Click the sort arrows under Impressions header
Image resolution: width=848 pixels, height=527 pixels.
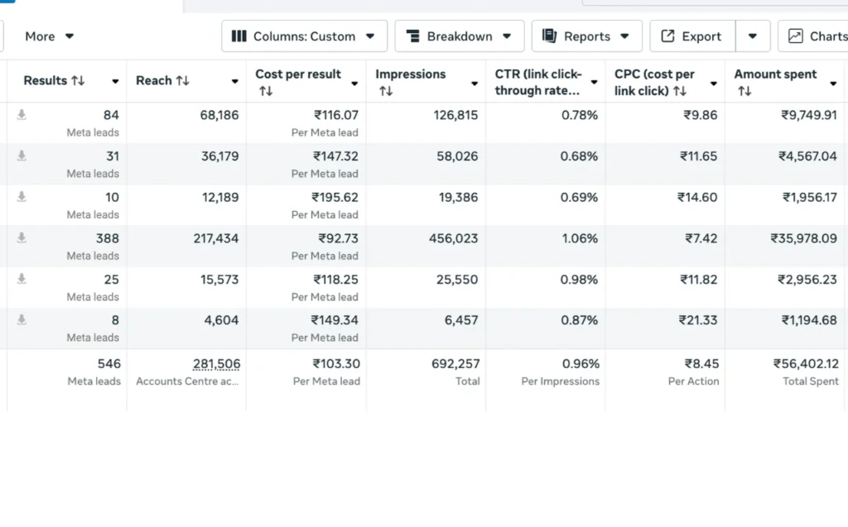[x=385, y=91]
